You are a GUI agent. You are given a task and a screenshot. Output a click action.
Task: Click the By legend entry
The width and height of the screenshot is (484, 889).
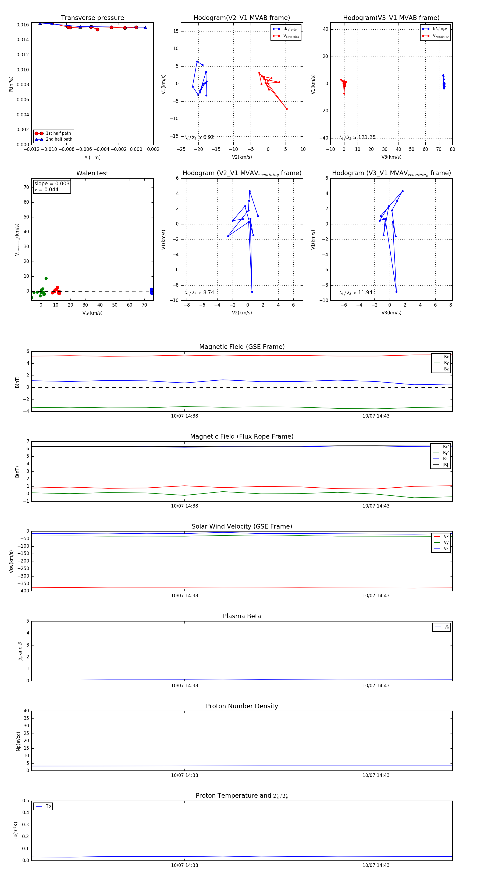[441, 363]
